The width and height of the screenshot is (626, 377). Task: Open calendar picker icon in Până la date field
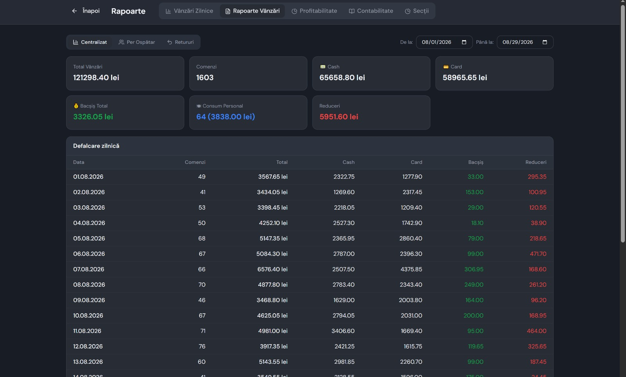pos(545,42)
